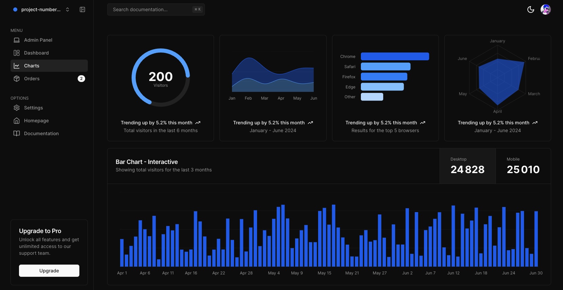Click the Orders package icon
Screen dimensions: 563x290
tap(17, 79)
